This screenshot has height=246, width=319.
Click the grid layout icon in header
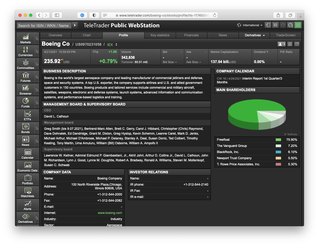tap(275, 25)
